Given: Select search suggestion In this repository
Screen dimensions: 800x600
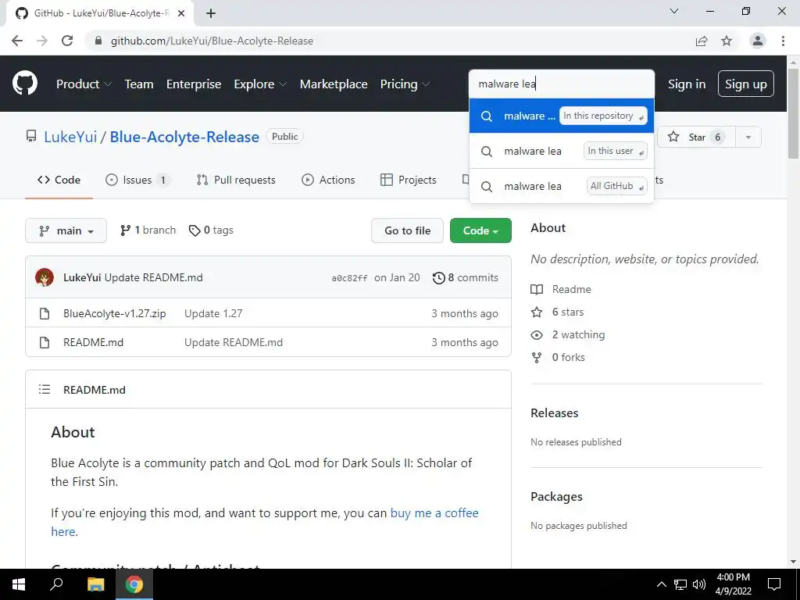Looking at the screenshot, I should (x=561, y=116).
